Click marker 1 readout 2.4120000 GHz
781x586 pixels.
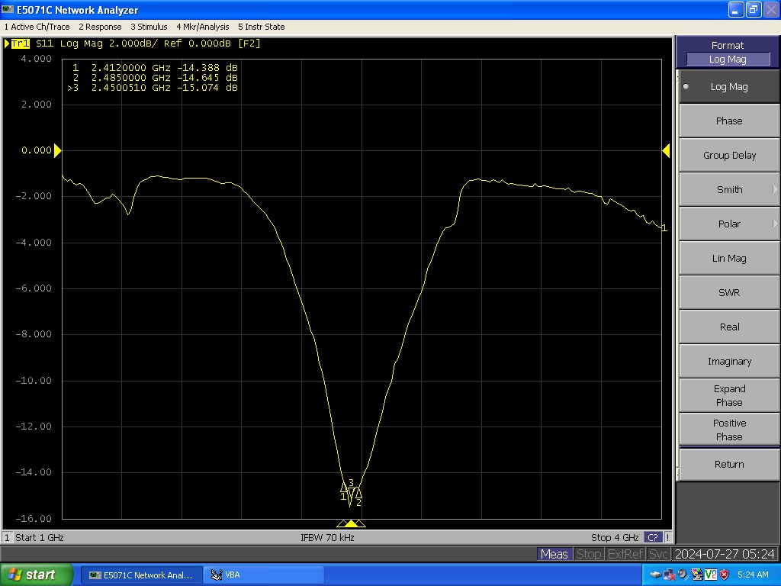click(155, 68)
